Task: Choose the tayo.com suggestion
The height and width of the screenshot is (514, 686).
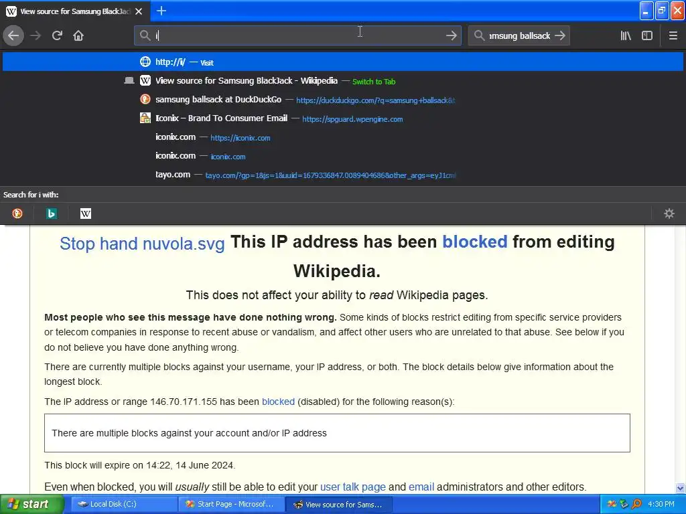Action: pos(343,175)
